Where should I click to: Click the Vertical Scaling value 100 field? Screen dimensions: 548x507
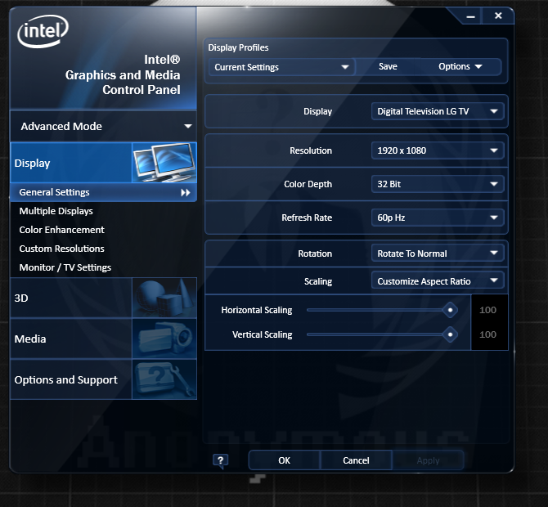point(488,334)
